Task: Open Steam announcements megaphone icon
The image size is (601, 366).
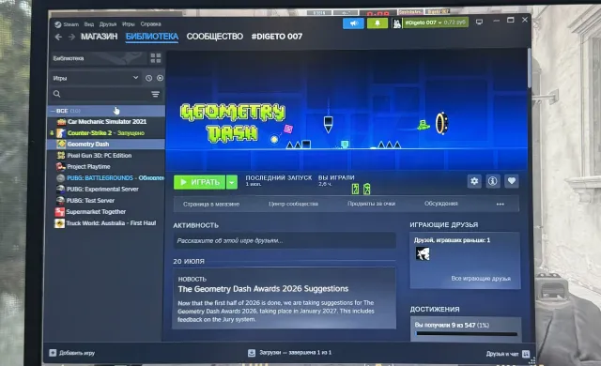Action: (353, 23)
